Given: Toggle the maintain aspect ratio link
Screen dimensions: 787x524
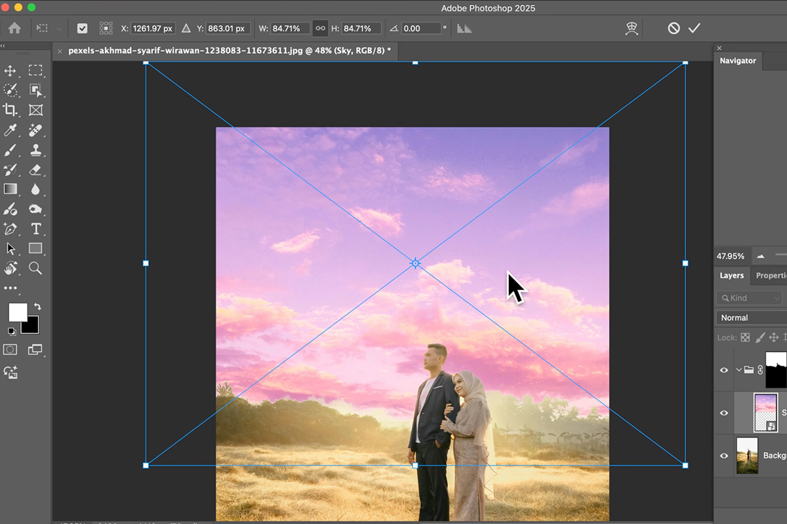Looking at the screenshot, I should [x=320, y=29].
